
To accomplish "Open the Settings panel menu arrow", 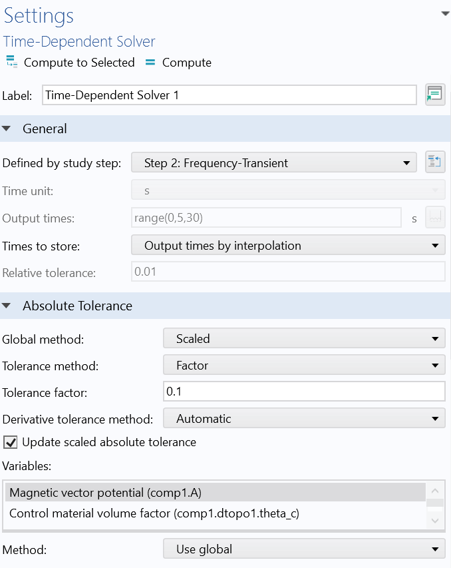I will point(444,13).
